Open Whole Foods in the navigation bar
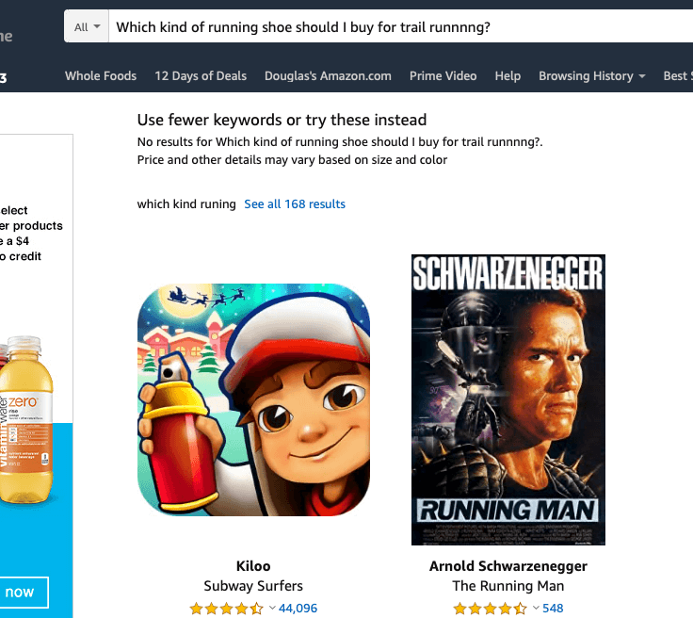 [101, 76]
